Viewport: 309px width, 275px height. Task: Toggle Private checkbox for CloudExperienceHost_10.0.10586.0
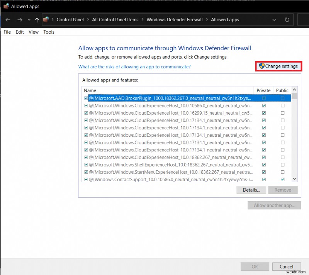(264, 105)
